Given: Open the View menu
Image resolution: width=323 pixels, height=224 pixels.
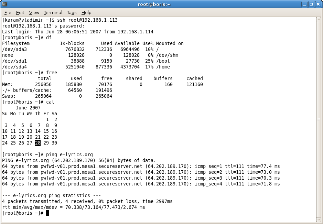Looking at the screenshot, I should 34,12.
